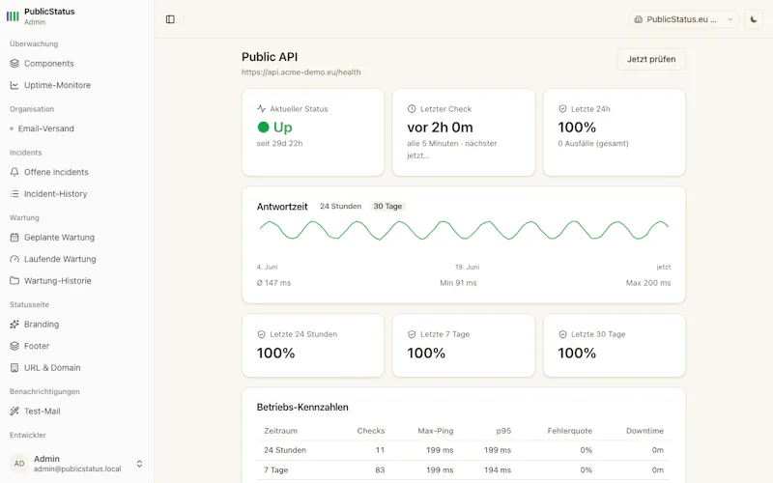Click the AD avatar

click(x=19, y=464)
